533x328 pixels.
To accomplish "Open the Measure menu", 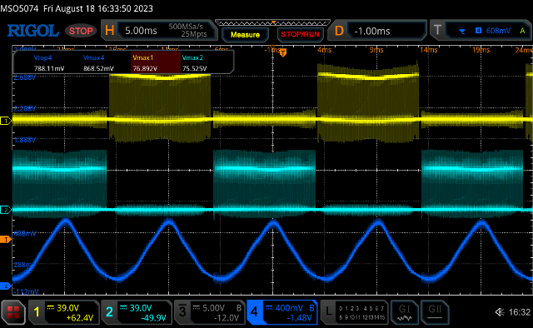I will pos(245,35).
